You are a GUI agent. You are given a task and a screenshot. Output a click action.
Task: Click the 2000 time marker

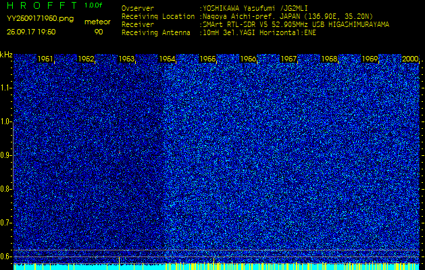[x=410, y=59]
